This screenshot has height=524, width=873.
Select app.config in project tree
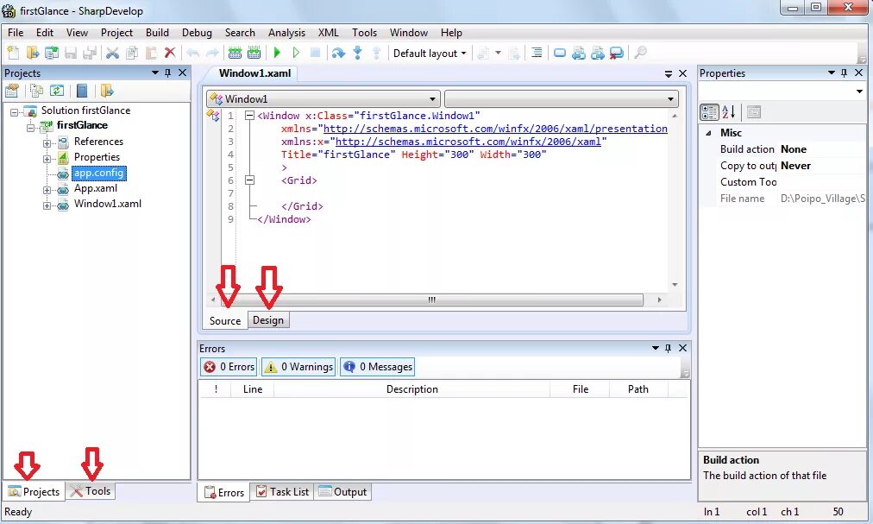[98, 173]
